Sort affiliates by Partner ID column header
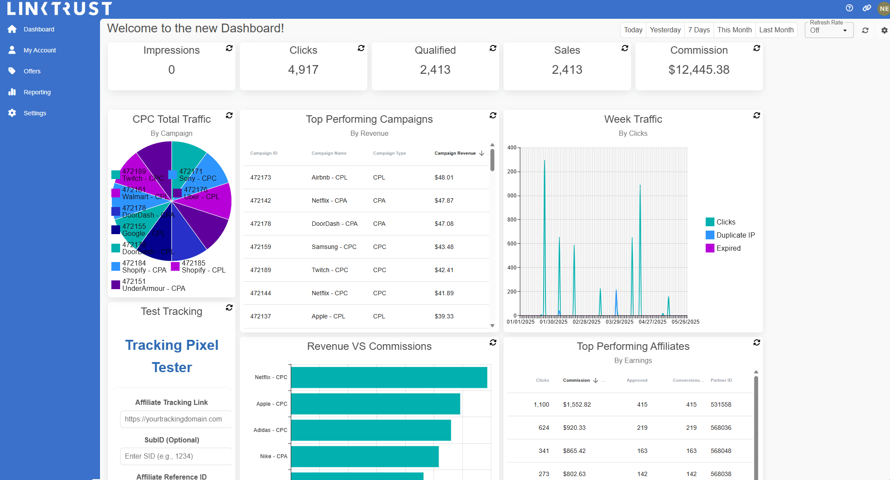890x480 pixels. [721, 380]
